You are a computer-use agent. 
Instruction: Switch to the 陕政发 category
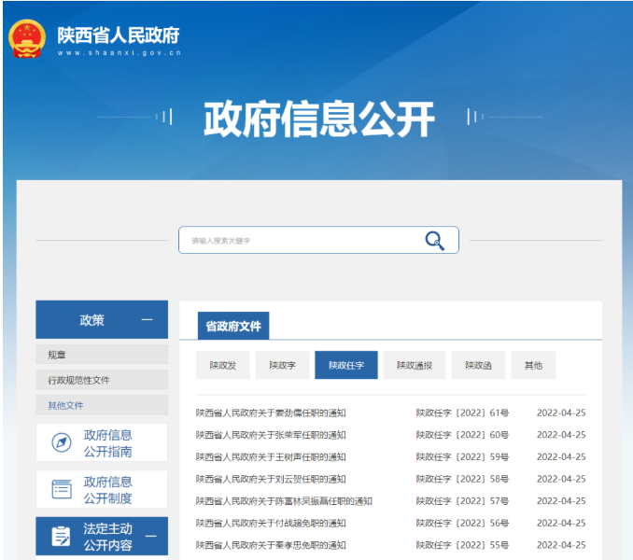tap(223, 365)
